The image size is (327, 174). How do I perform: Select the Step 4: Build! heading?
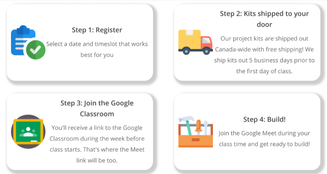point(265,120)
